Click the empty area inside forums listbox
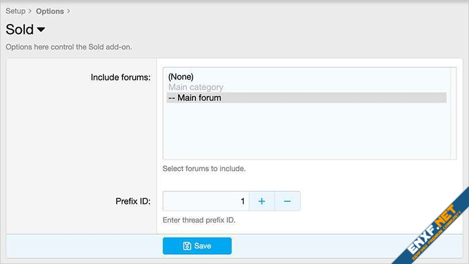The image size is (469, 264). click(x=305, y=132)
